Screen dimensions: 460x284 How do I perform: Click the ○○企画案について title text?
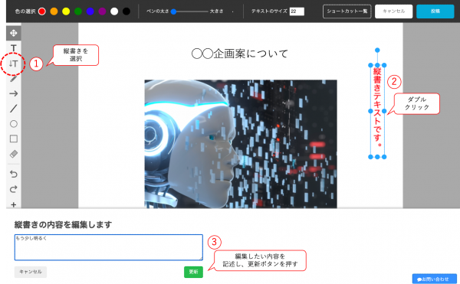[x=240, y=54]
